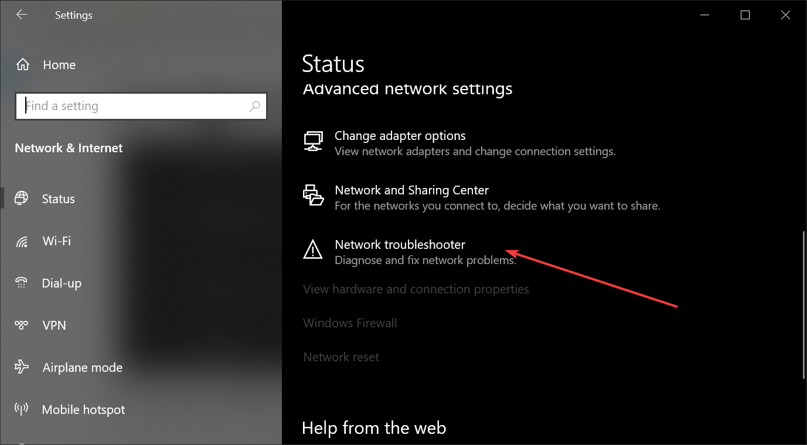Select the Wi-Fi signal icon
This screenshot has height=445, width=807.
point(22,241)
